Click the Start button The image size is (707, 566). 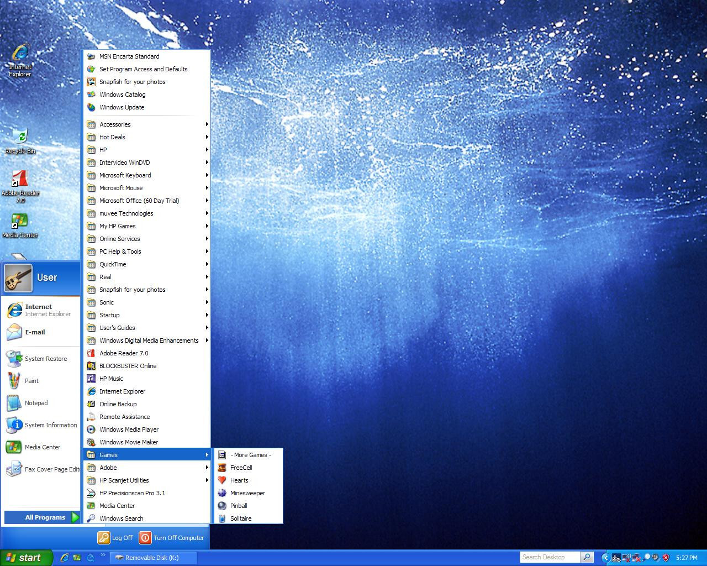coord(26,558)
